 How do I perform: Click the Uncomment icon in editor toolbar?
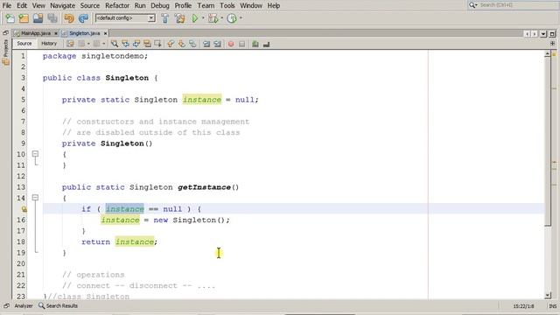point(266,44)
